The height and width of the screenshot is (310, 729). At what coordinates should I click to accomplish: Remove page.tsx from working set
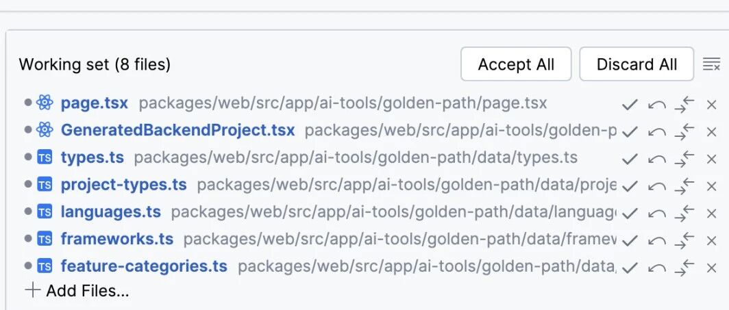pos(711,104)
